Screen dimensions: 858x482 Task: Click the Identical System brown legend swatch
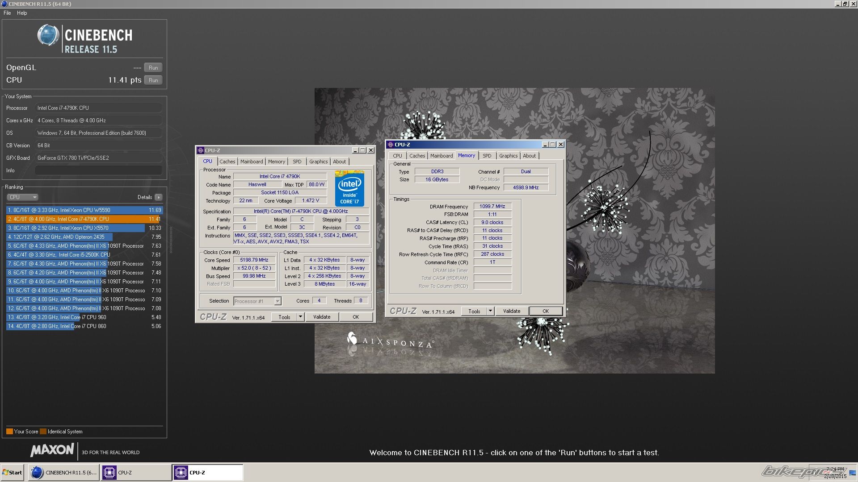pyautogui.click(x=43, y=432)
